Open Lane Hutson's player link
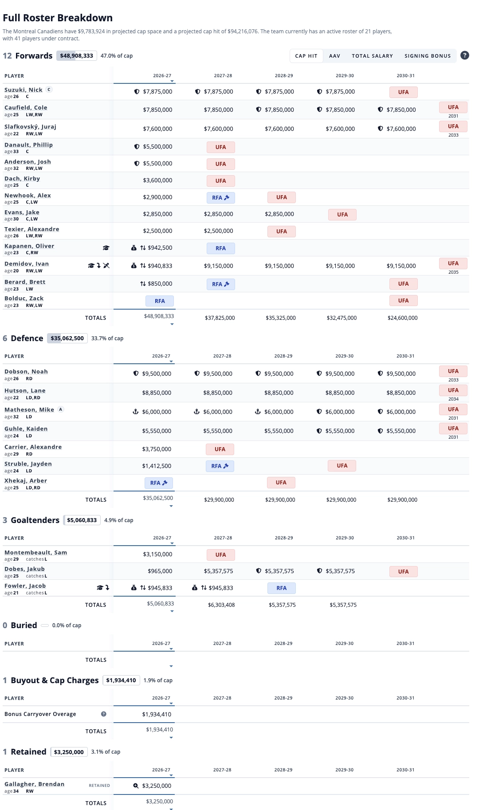Viewport: 479px width, 810px height. (x=25, y=391)
